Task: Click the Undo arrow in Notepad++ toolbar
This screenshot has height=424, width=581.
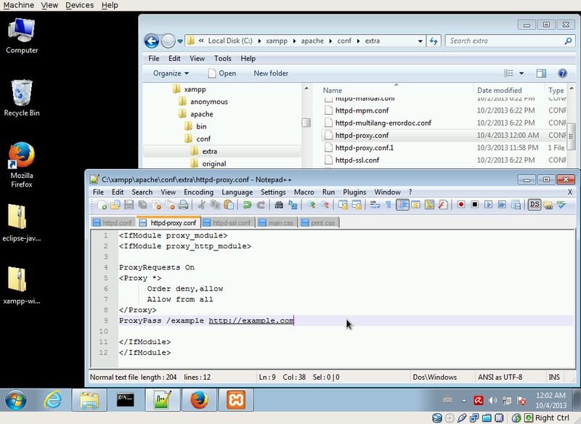Action: click(x=247, y=205)
